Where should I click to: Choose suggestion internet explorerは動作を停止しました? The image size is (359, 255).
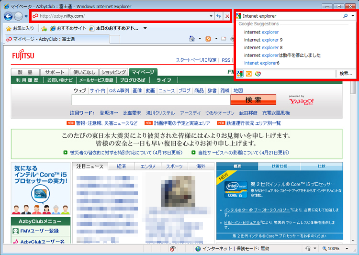(282, 55)
